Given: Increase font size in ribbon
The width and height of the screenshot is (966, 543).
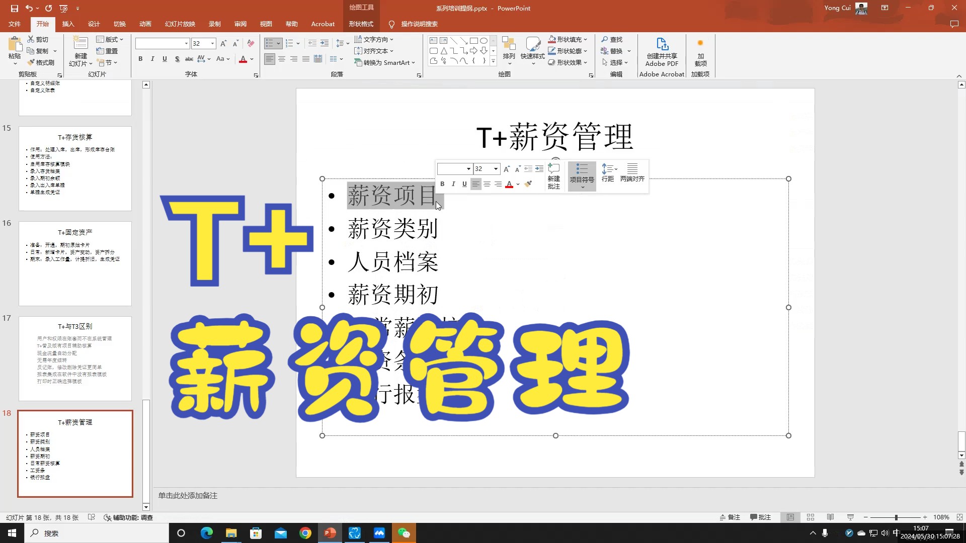Looking at the screenshot, I should tap(223, 44).
